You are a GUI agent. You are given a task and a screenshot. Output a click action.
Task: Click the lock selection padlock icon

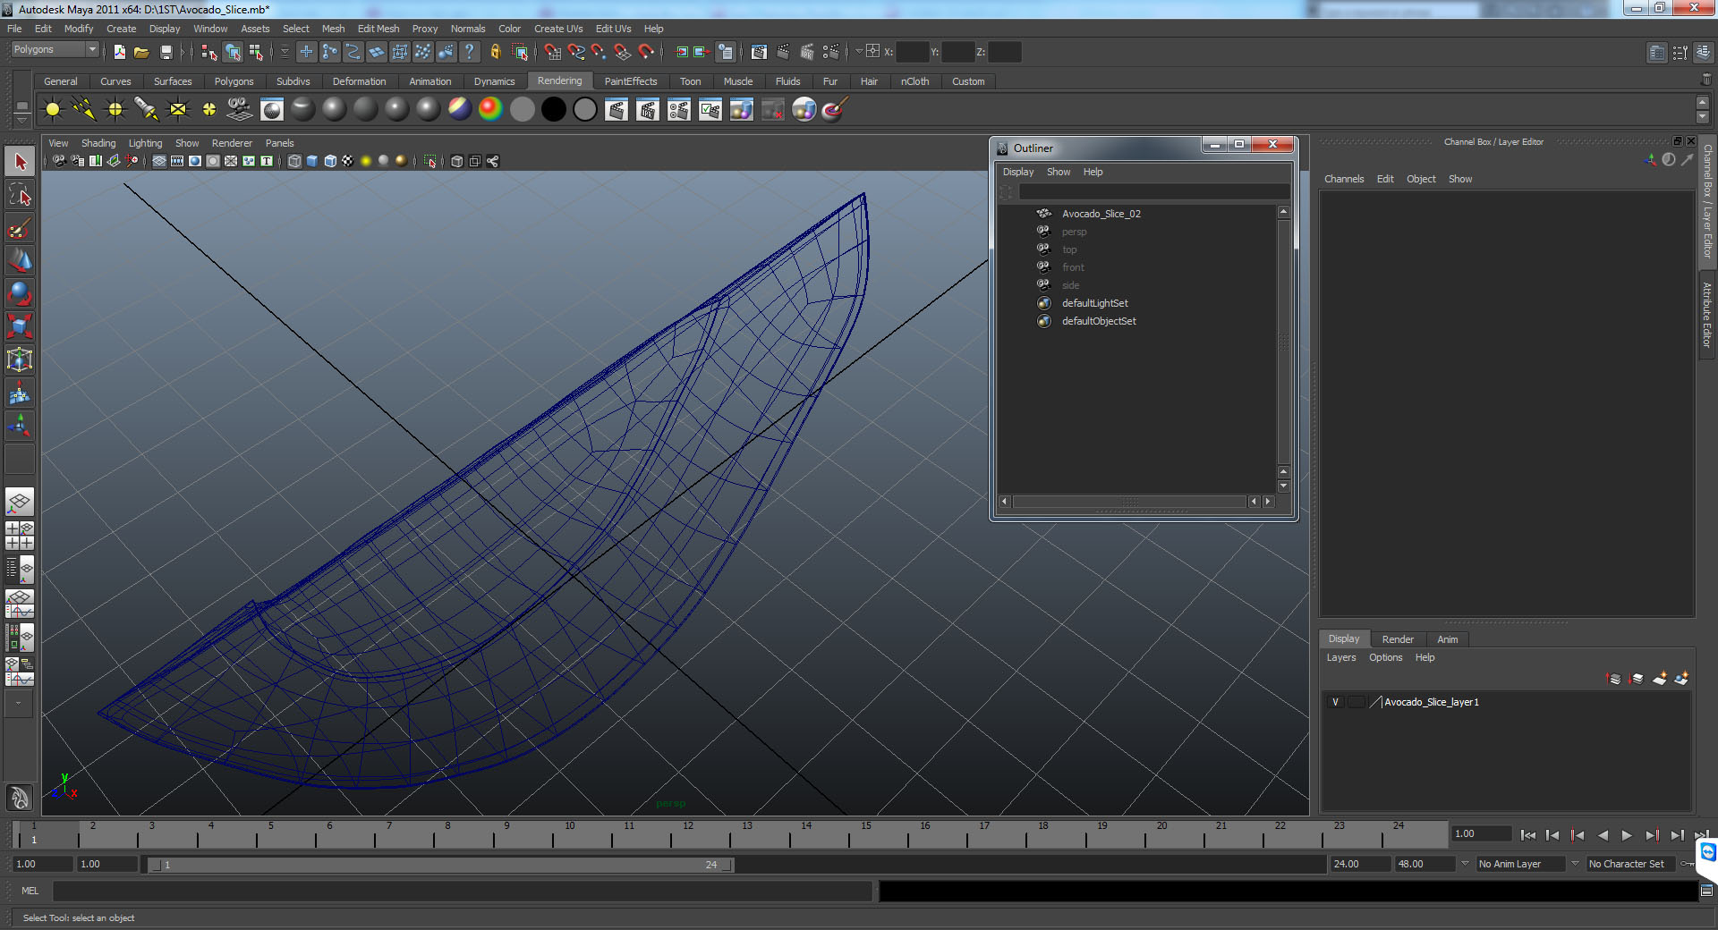(495, 52)
